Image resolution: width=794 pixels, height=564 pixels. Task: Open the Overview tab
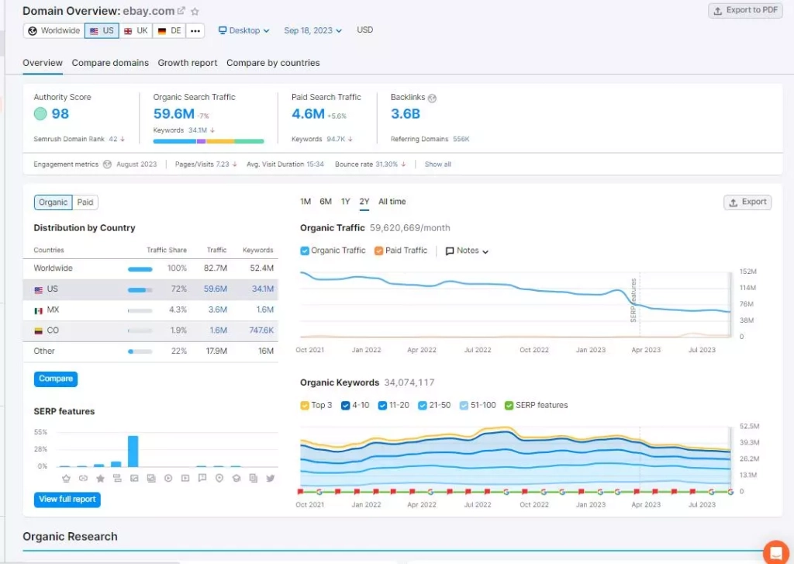43,63
